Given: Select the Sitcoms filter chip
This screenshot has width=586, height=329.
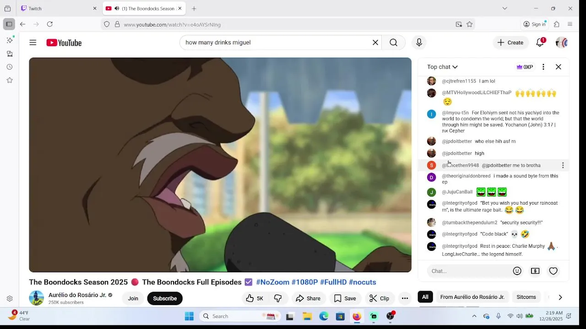Looking at the screenshot, I should tap(526, 297).
